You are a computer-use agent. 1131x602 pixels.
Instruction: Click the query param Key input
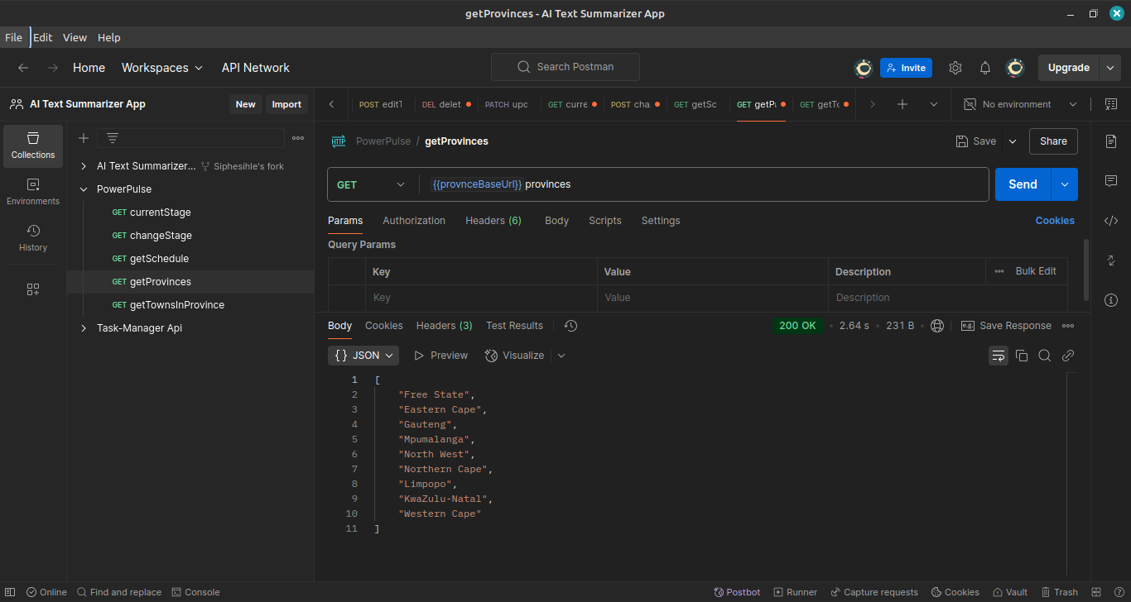tap(481, 298)
